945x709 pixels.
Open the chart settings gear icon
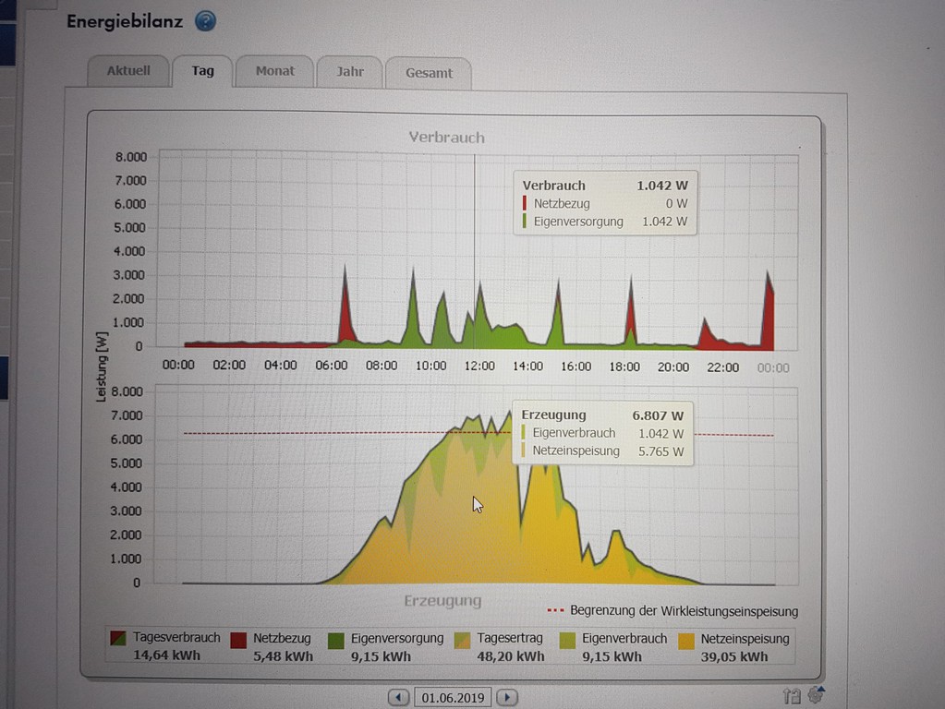pyautogui.click(x=816, y=695)
